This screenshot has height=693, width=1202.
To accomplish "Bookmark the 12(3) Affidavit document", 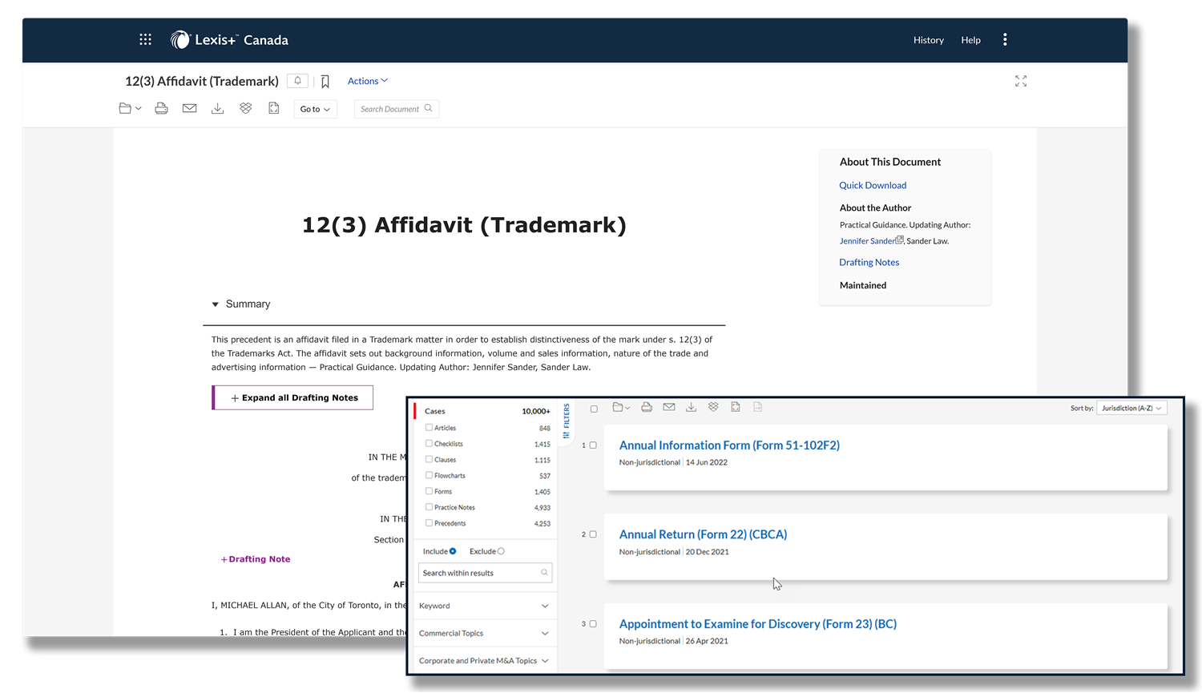I will click(325, 82).
